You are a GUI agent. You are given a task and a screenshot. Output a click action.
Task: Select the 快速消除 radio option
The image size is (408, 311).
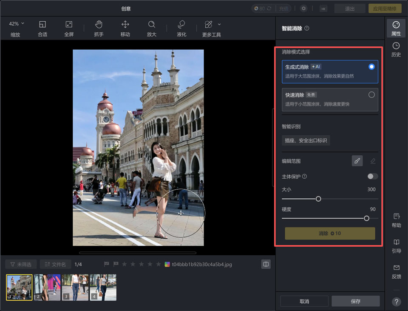click(x=371, y=94)
